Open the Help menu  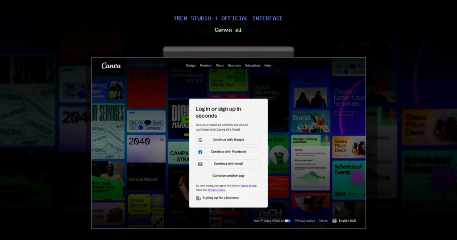pyautogui.click(x=268, y=66)
